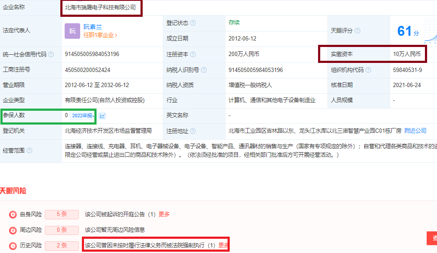Click organization code 59840531-9
Image resolution: width=437 pixels, height=253 pixels.
point(407,70)
